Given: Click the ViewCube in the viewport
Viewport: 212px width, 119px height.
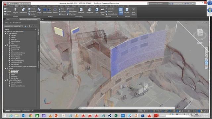Looking at the screenshot, I should [200, 32].
